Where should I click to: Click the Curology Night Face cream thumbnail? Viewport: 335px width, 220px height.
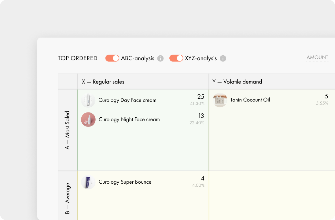tap(88, 119)
